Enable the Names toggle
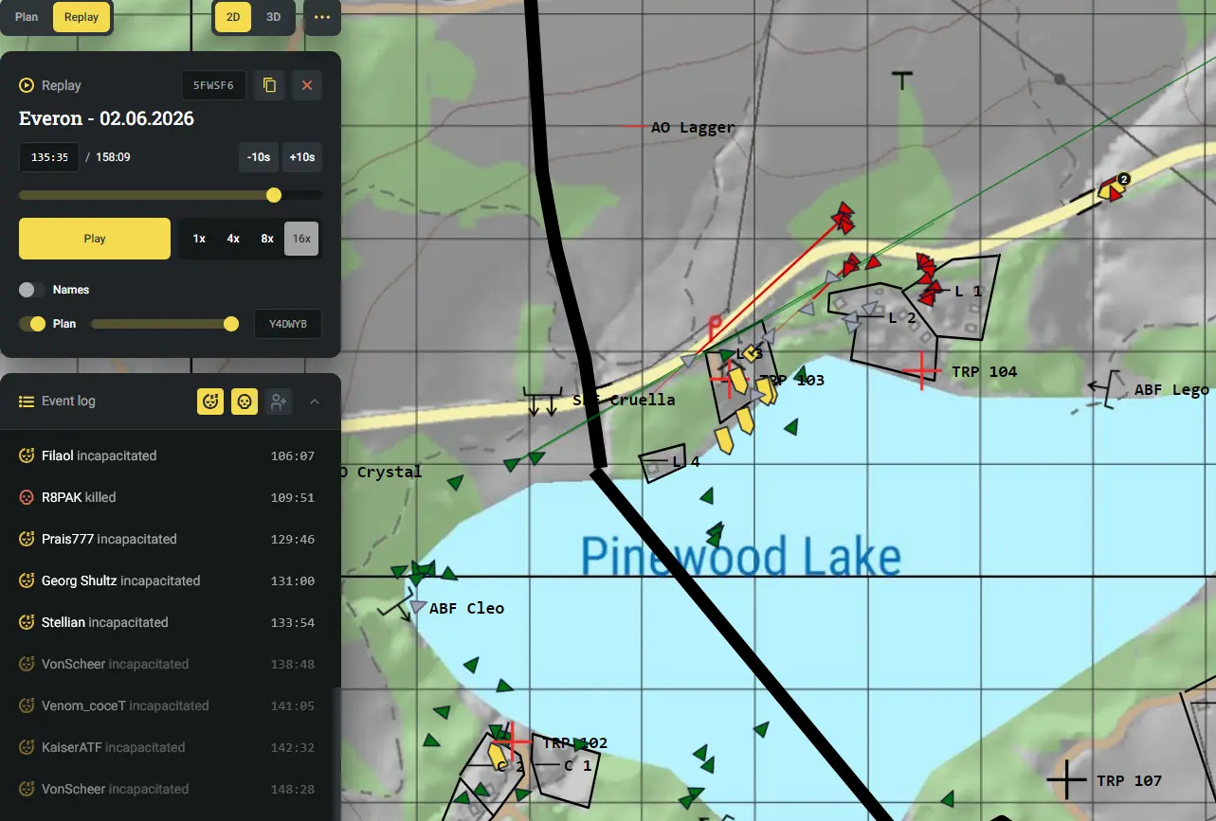 [32, 290]
